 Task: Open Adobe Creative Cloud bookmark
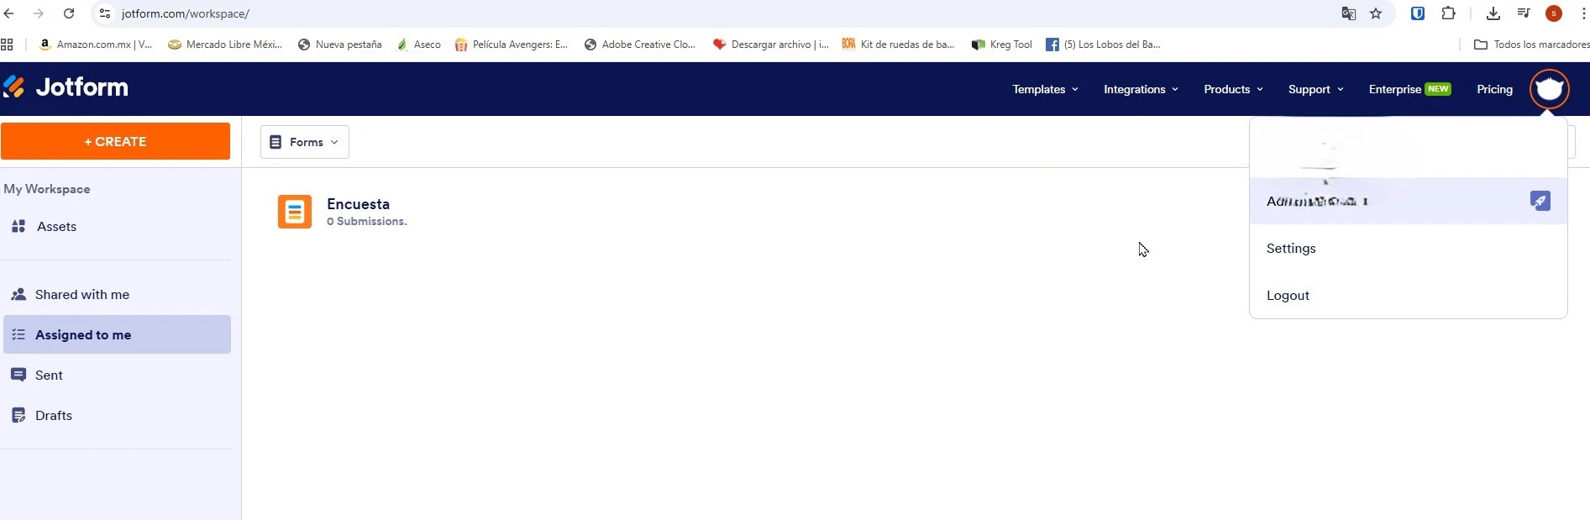640,45
